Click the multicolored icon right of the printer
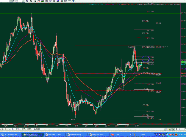186x137 pixels. pyautogui.click(x=58, y=1)
